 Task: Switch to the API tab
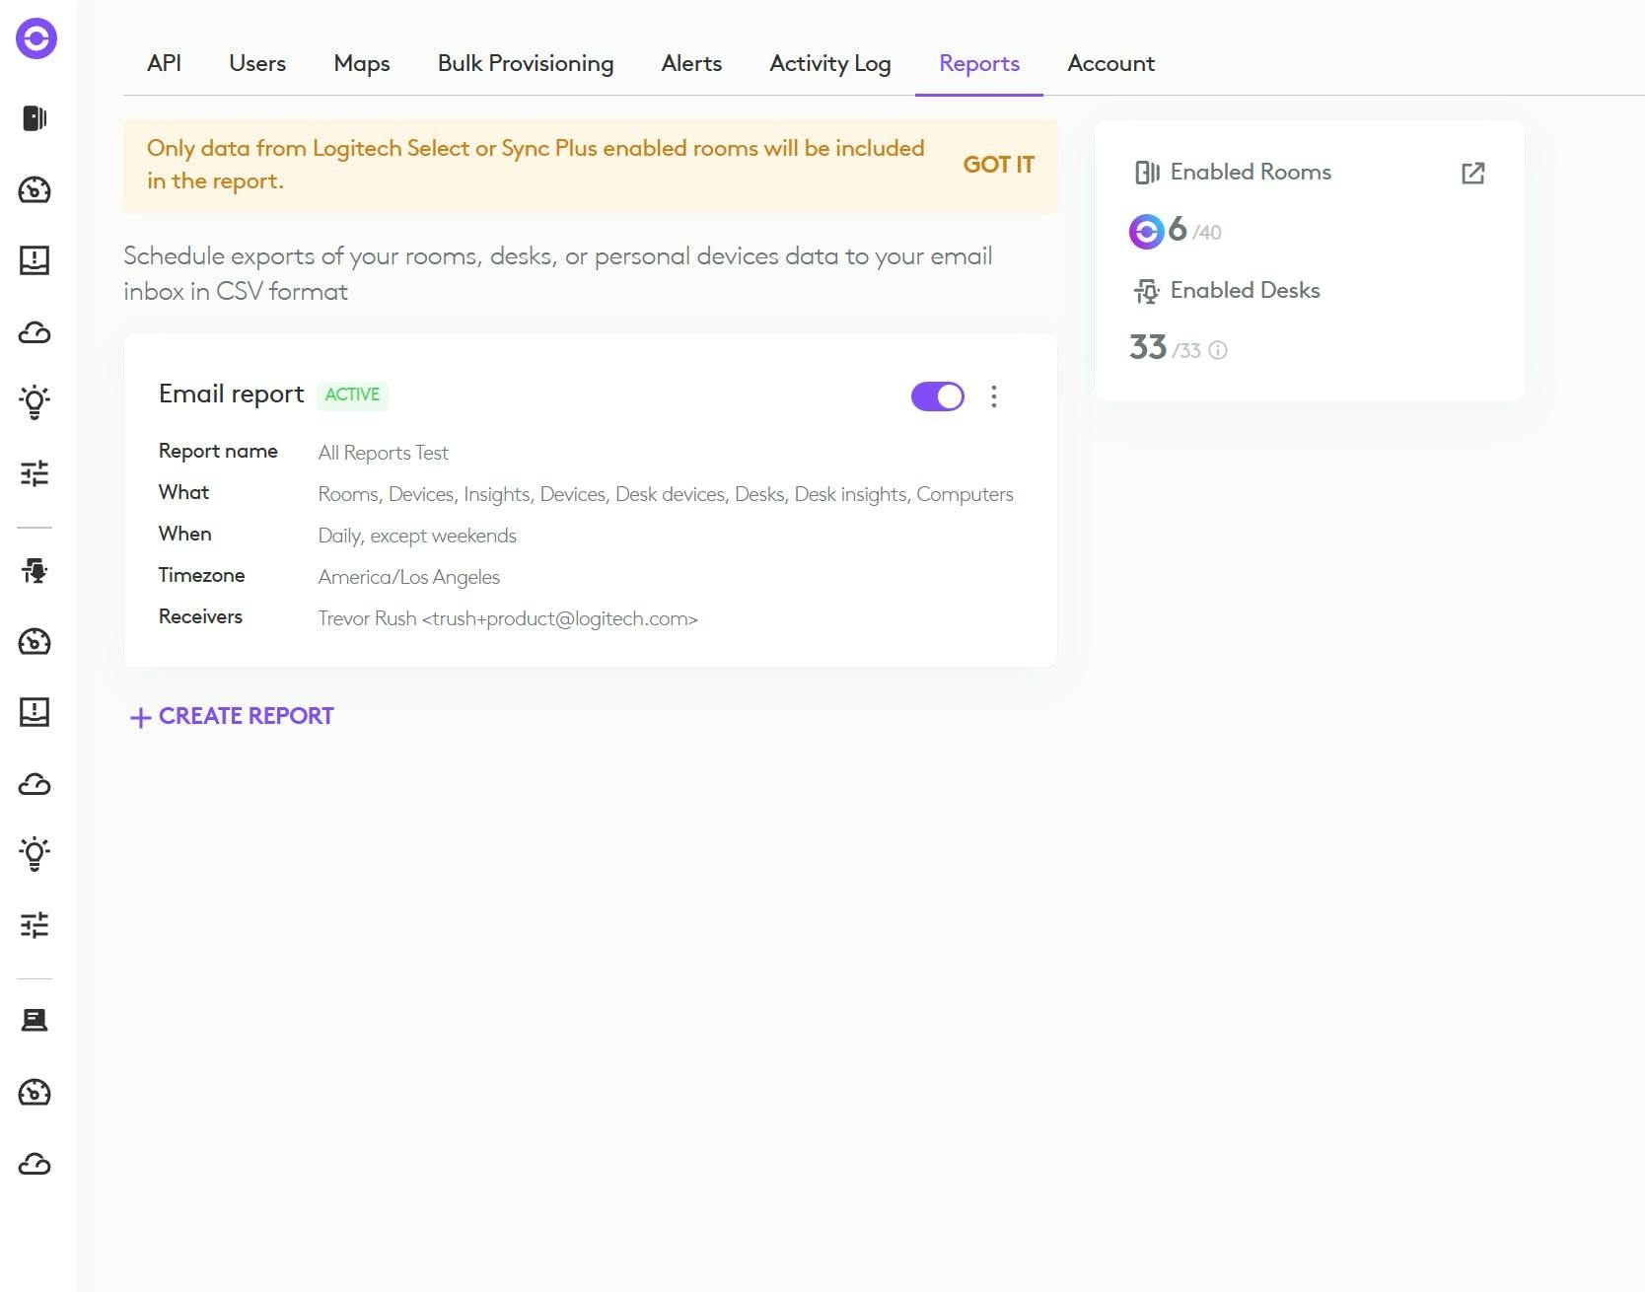(x=164, y=63)
